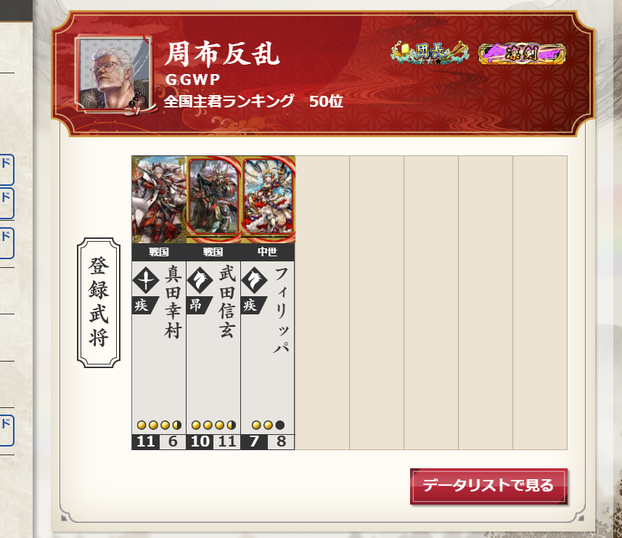Click the topmost blue ド button on the left edge
This screenshot has width=622, height=538.
[6, 169]
